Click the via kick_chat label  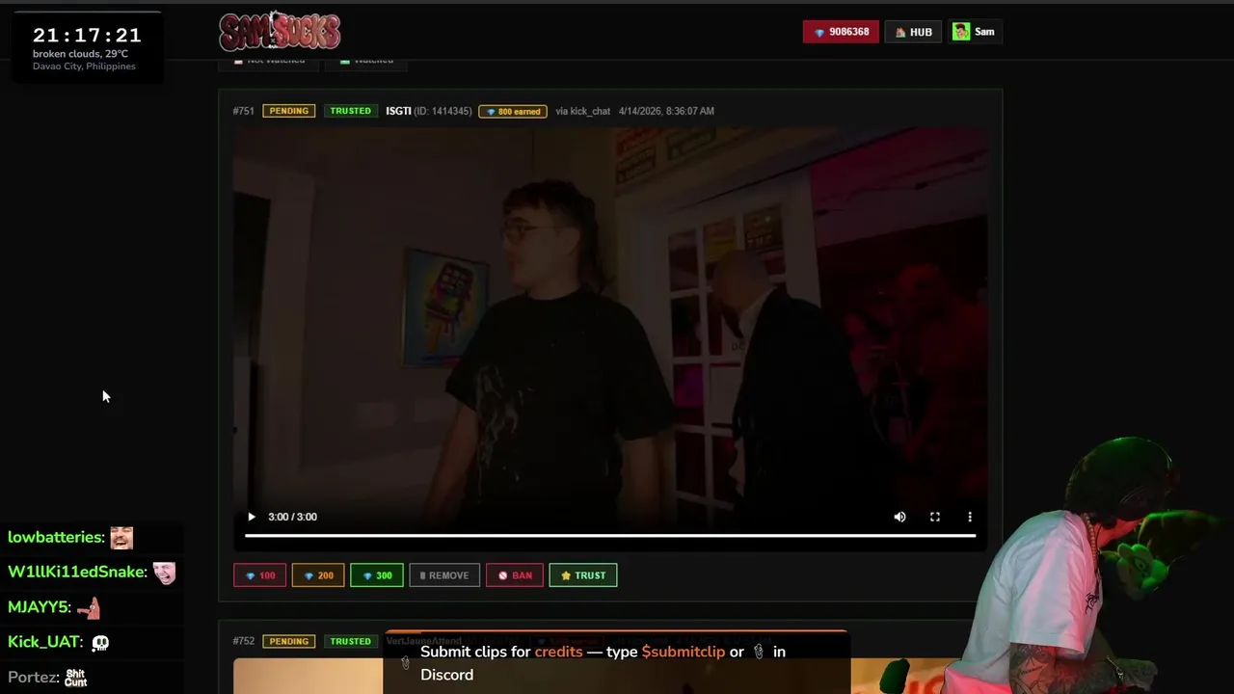click(583, 111)
